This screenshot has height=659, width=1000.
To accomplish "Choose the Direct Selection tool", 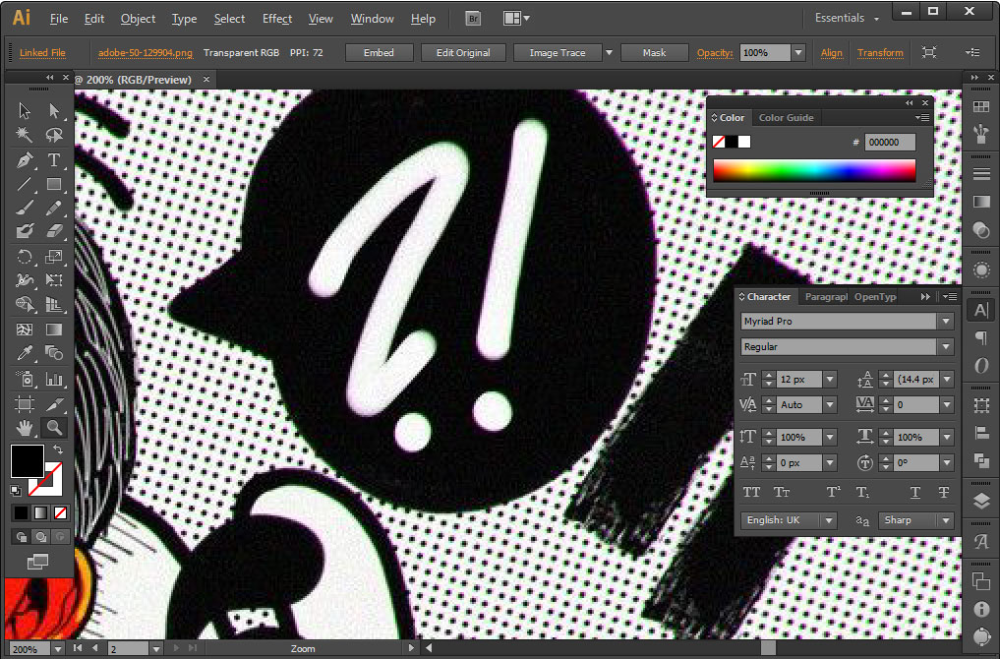I will [x=54, y=111].
